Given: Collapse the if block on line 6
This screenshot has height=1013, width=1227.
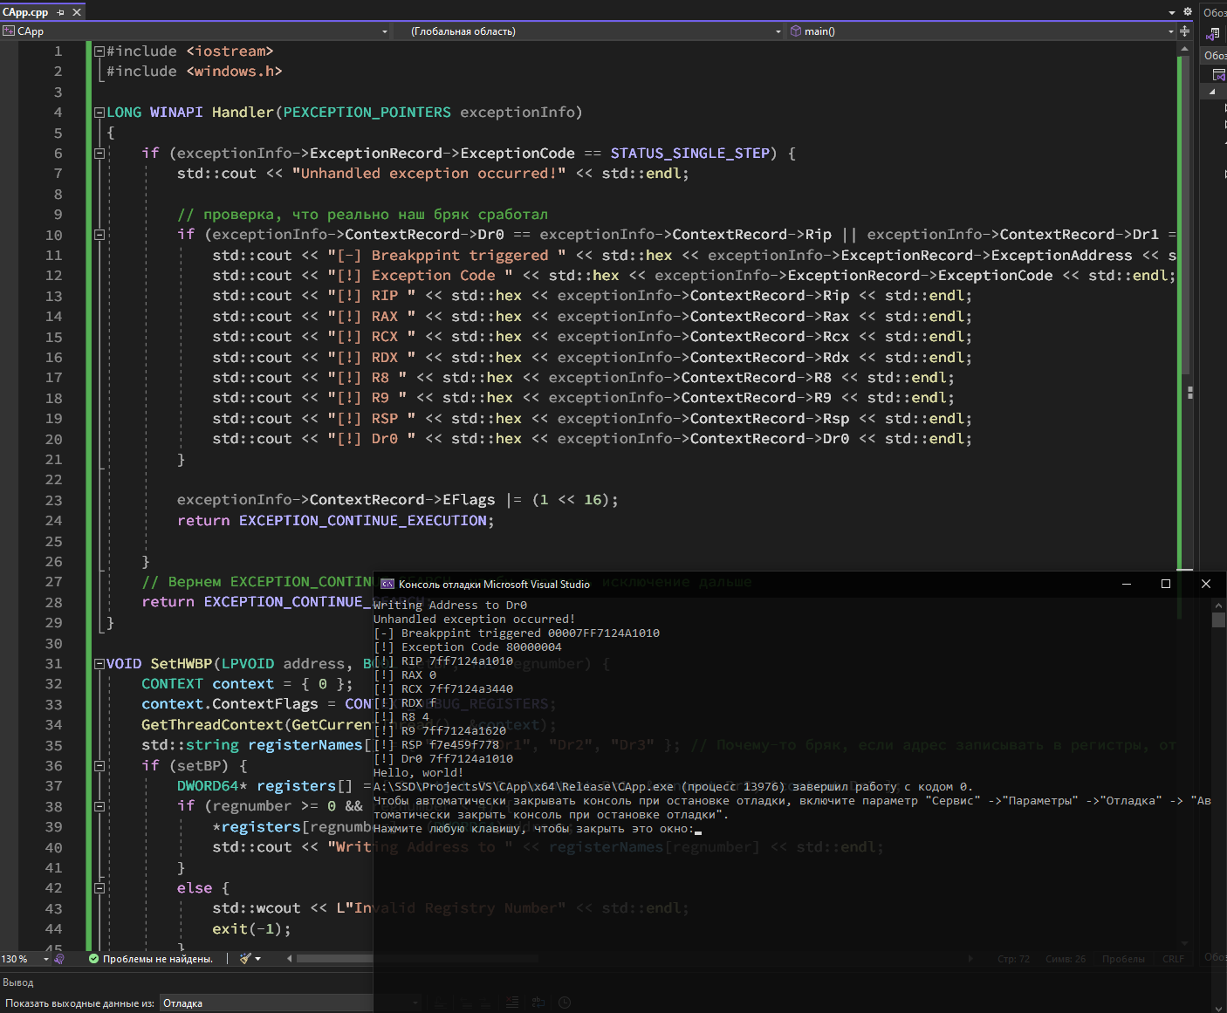Looking at the screenshot, I should (x=99, y=154).
